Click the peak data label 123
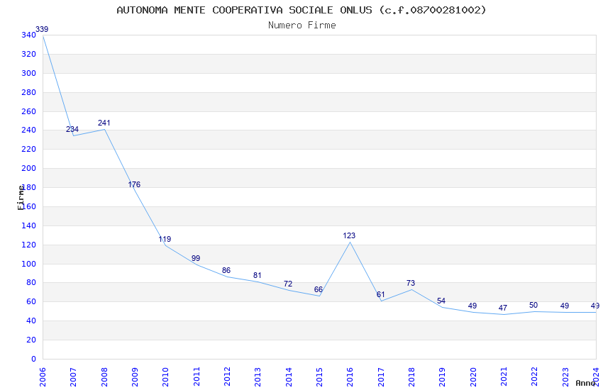The height and width of the screenshot is (390, 603). click(x=349, y=236)
